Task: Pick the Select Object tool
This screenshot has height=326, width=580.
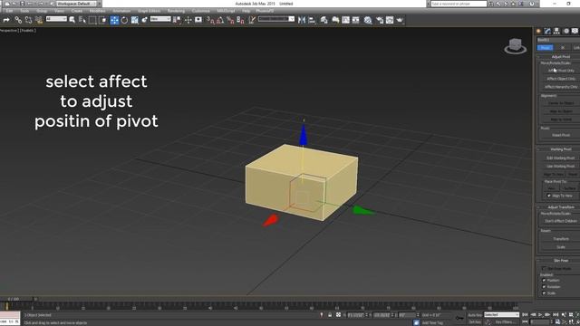Action: pyautogui.click(x=72, y=20)
